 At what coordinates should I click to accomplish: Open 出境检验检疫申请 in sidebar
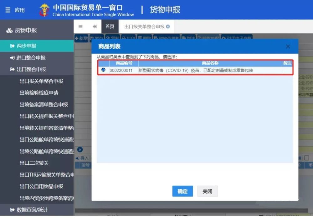(39, 93)
